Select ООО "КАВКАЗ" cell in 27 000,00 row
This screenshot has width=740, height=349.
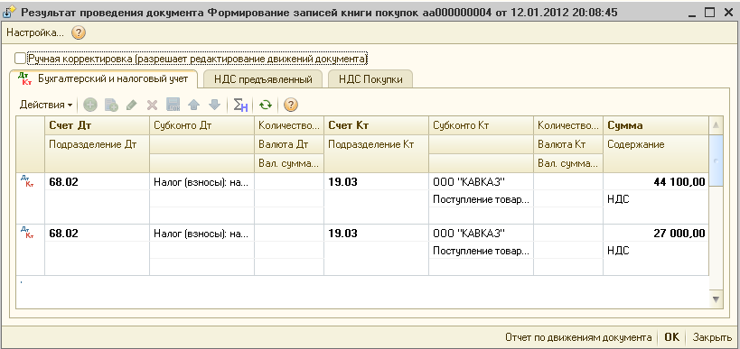481,233
